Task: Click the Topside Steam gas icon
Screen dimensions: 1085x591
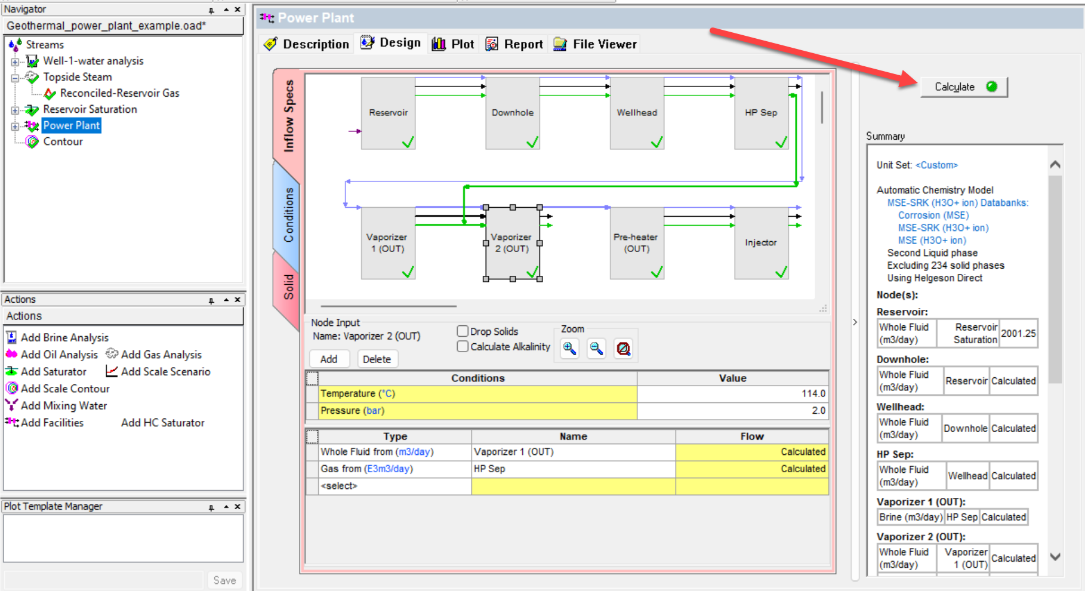Action: pyautogui.click(x=32, y=77)
